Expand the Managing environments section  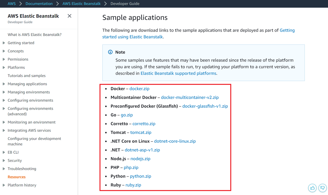[x=4, y=92]
